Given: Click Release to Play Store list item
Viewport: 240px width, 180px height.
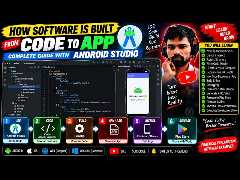Looking at the screenshot, I should coord(219,97).
